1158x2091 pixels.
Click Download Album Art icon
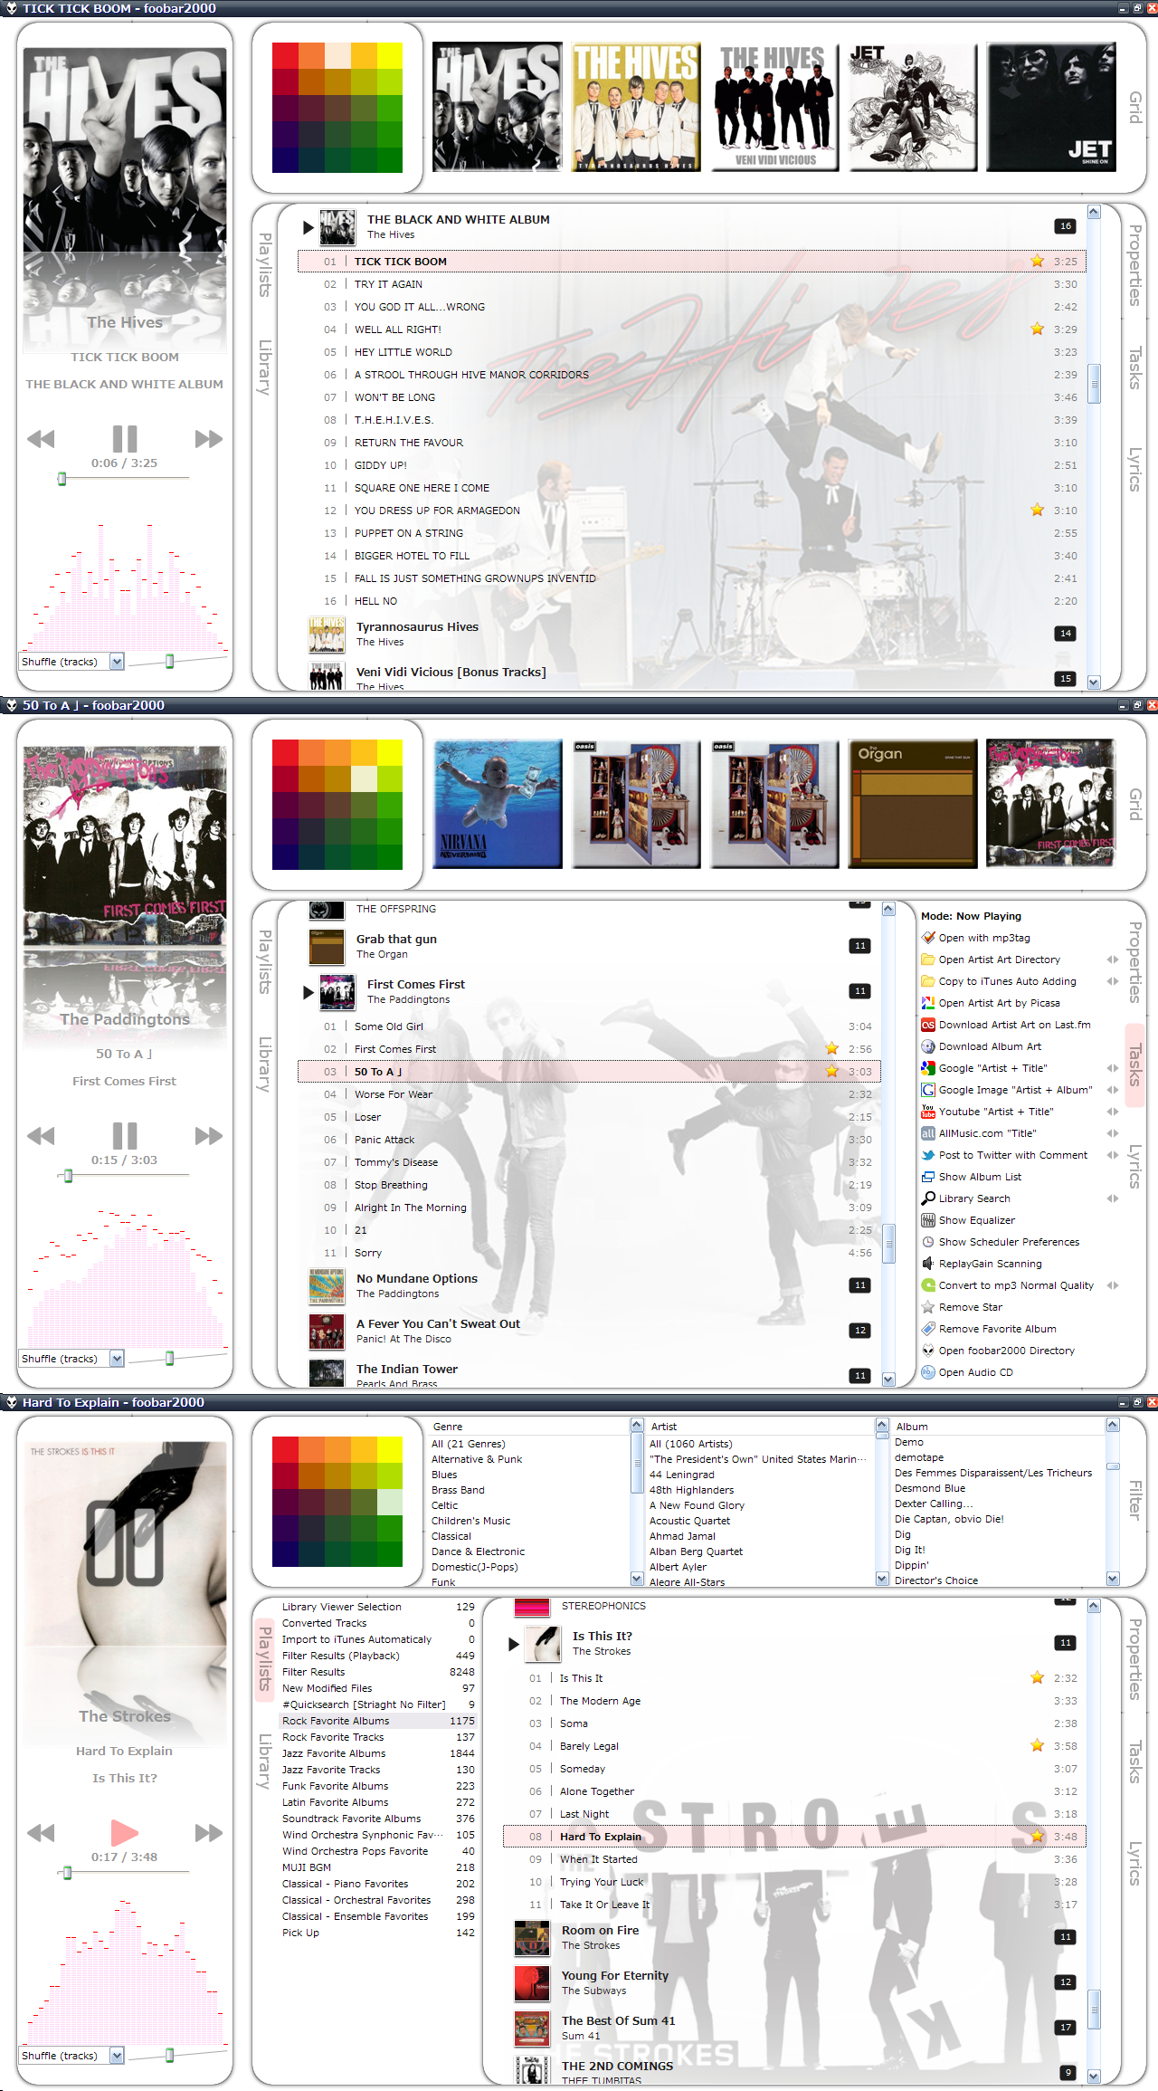927,1046
